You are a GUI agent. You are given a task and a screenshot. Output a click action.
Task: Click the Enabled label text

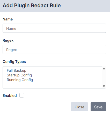point(10,96)
